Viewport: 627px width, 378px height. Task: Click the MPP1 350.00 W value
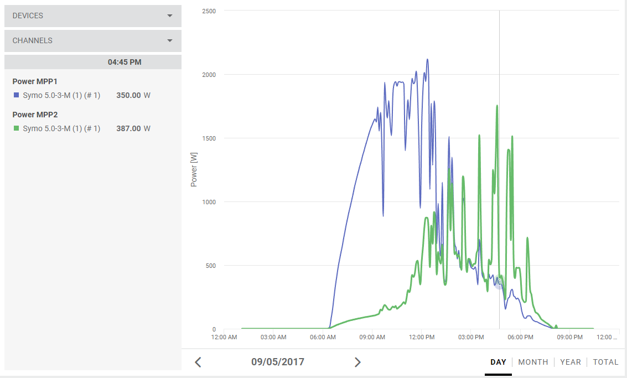pos(133,95)
